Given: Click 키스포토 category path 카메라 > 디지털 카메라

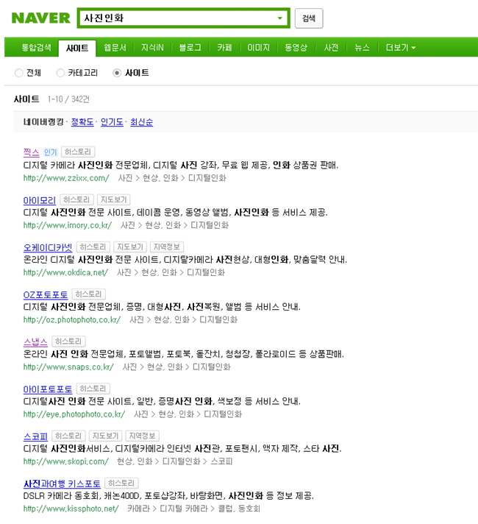Looking at the screenshot, I should (168, 509).
